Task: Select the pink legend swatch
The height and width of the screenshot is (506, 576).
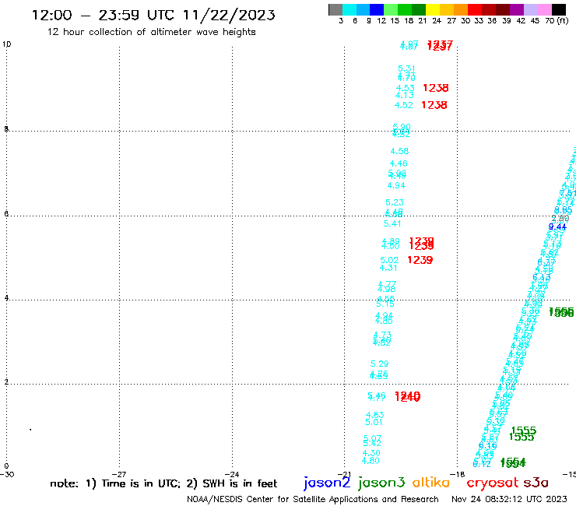Action: 544,9
